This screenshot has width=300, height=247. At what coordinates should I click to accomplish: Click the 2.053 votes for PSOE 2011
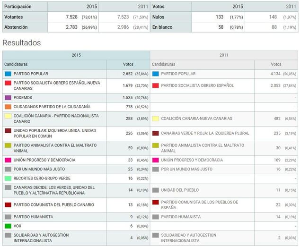click(x=275, y=85)
